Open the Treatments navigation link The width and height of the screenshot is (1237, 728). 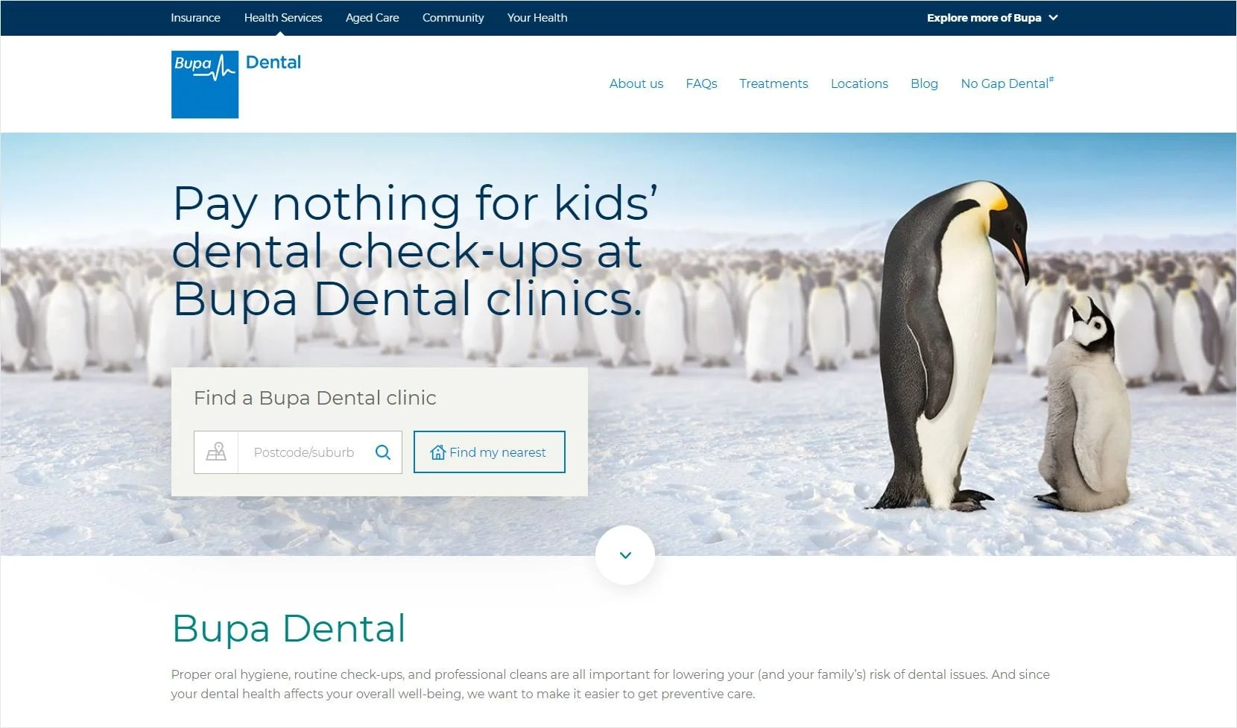773,83
